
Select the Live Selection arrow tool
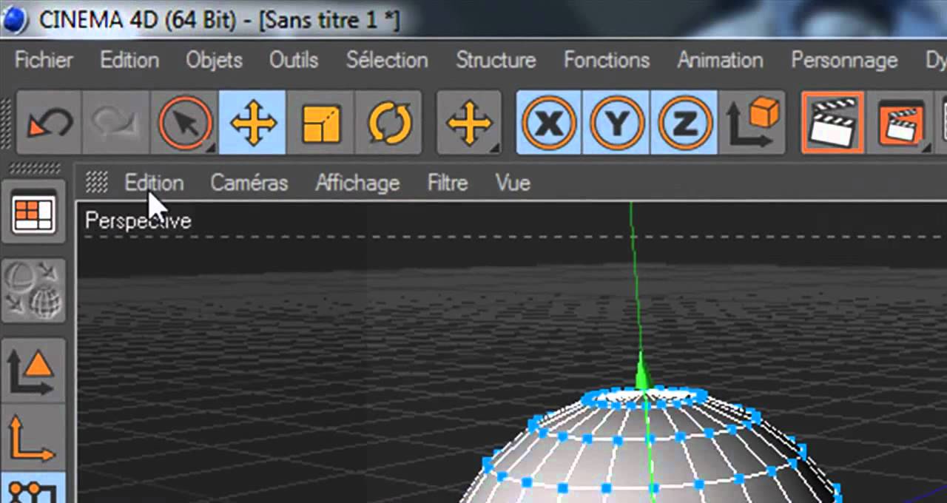point(185,123)
